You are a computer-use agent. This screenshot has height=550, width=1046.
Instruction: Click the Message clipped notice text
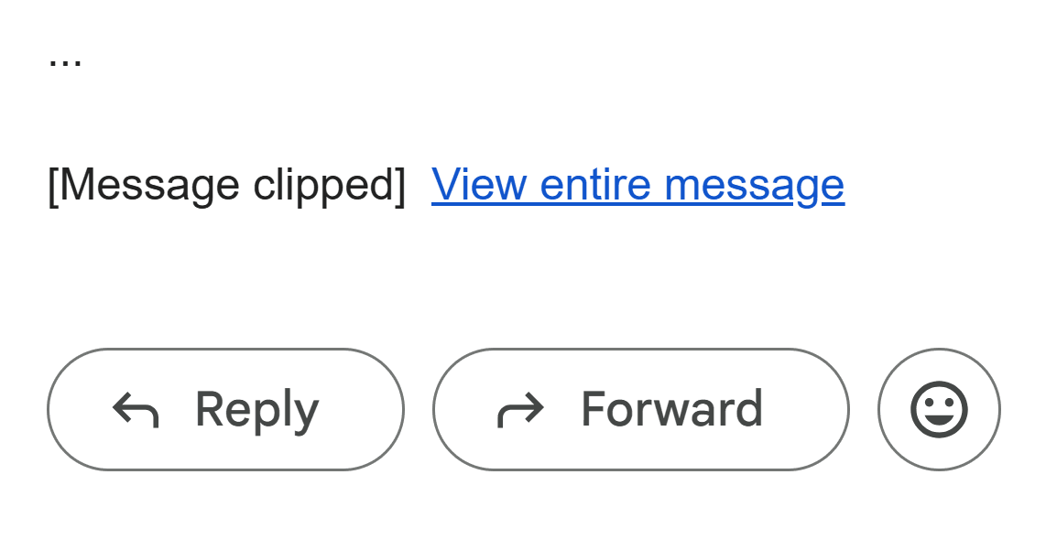217,184
